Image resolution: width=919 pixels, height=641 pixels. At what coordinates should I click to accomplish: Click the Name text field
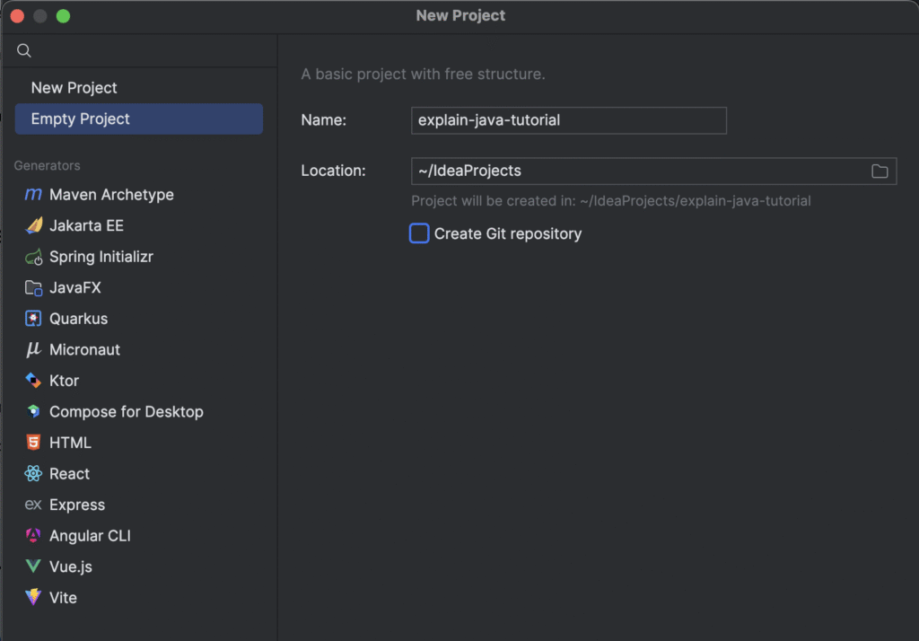pyautogui.click(x=568, y=120)
